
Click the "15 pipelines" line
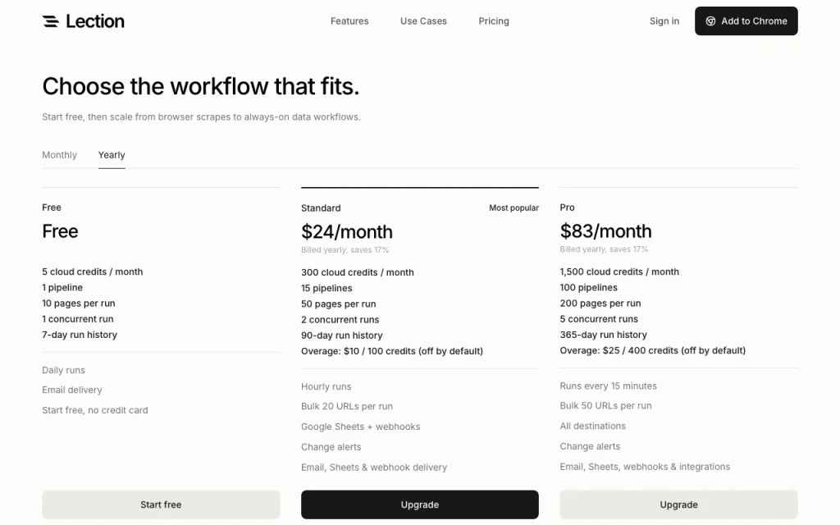point(326,288)
